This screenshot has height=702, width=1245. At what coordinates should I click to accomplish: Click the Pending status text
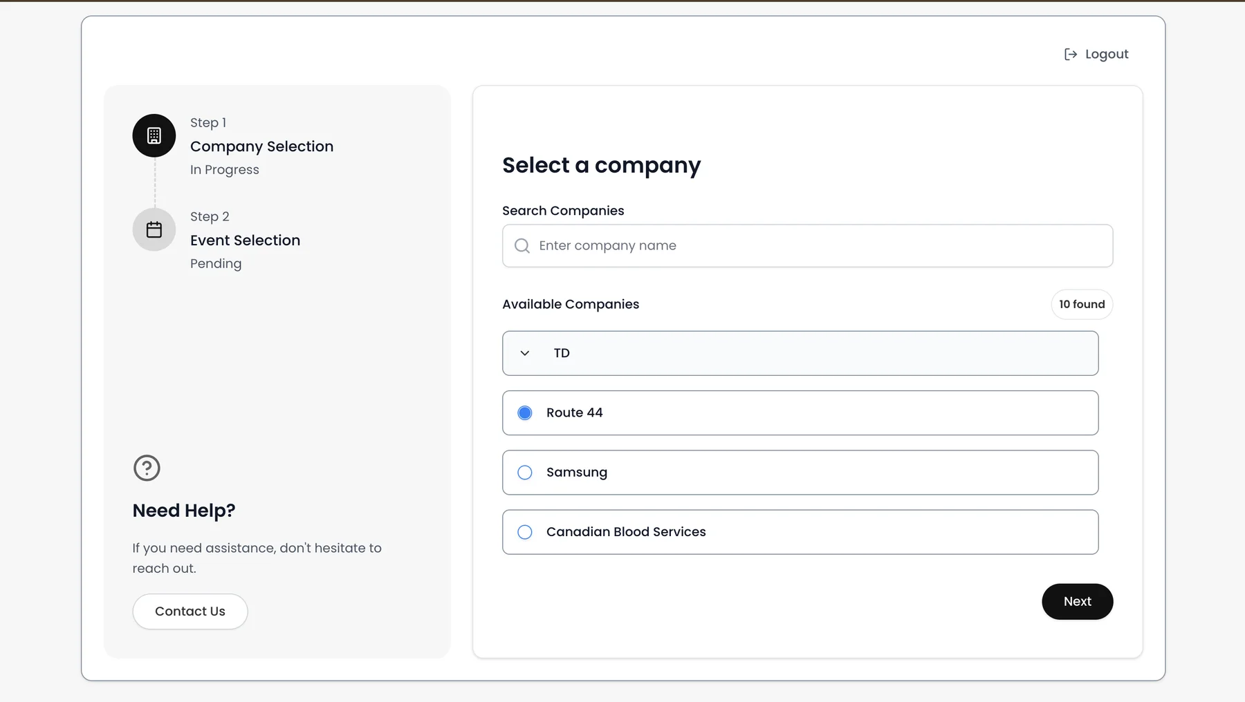[216, 264]
